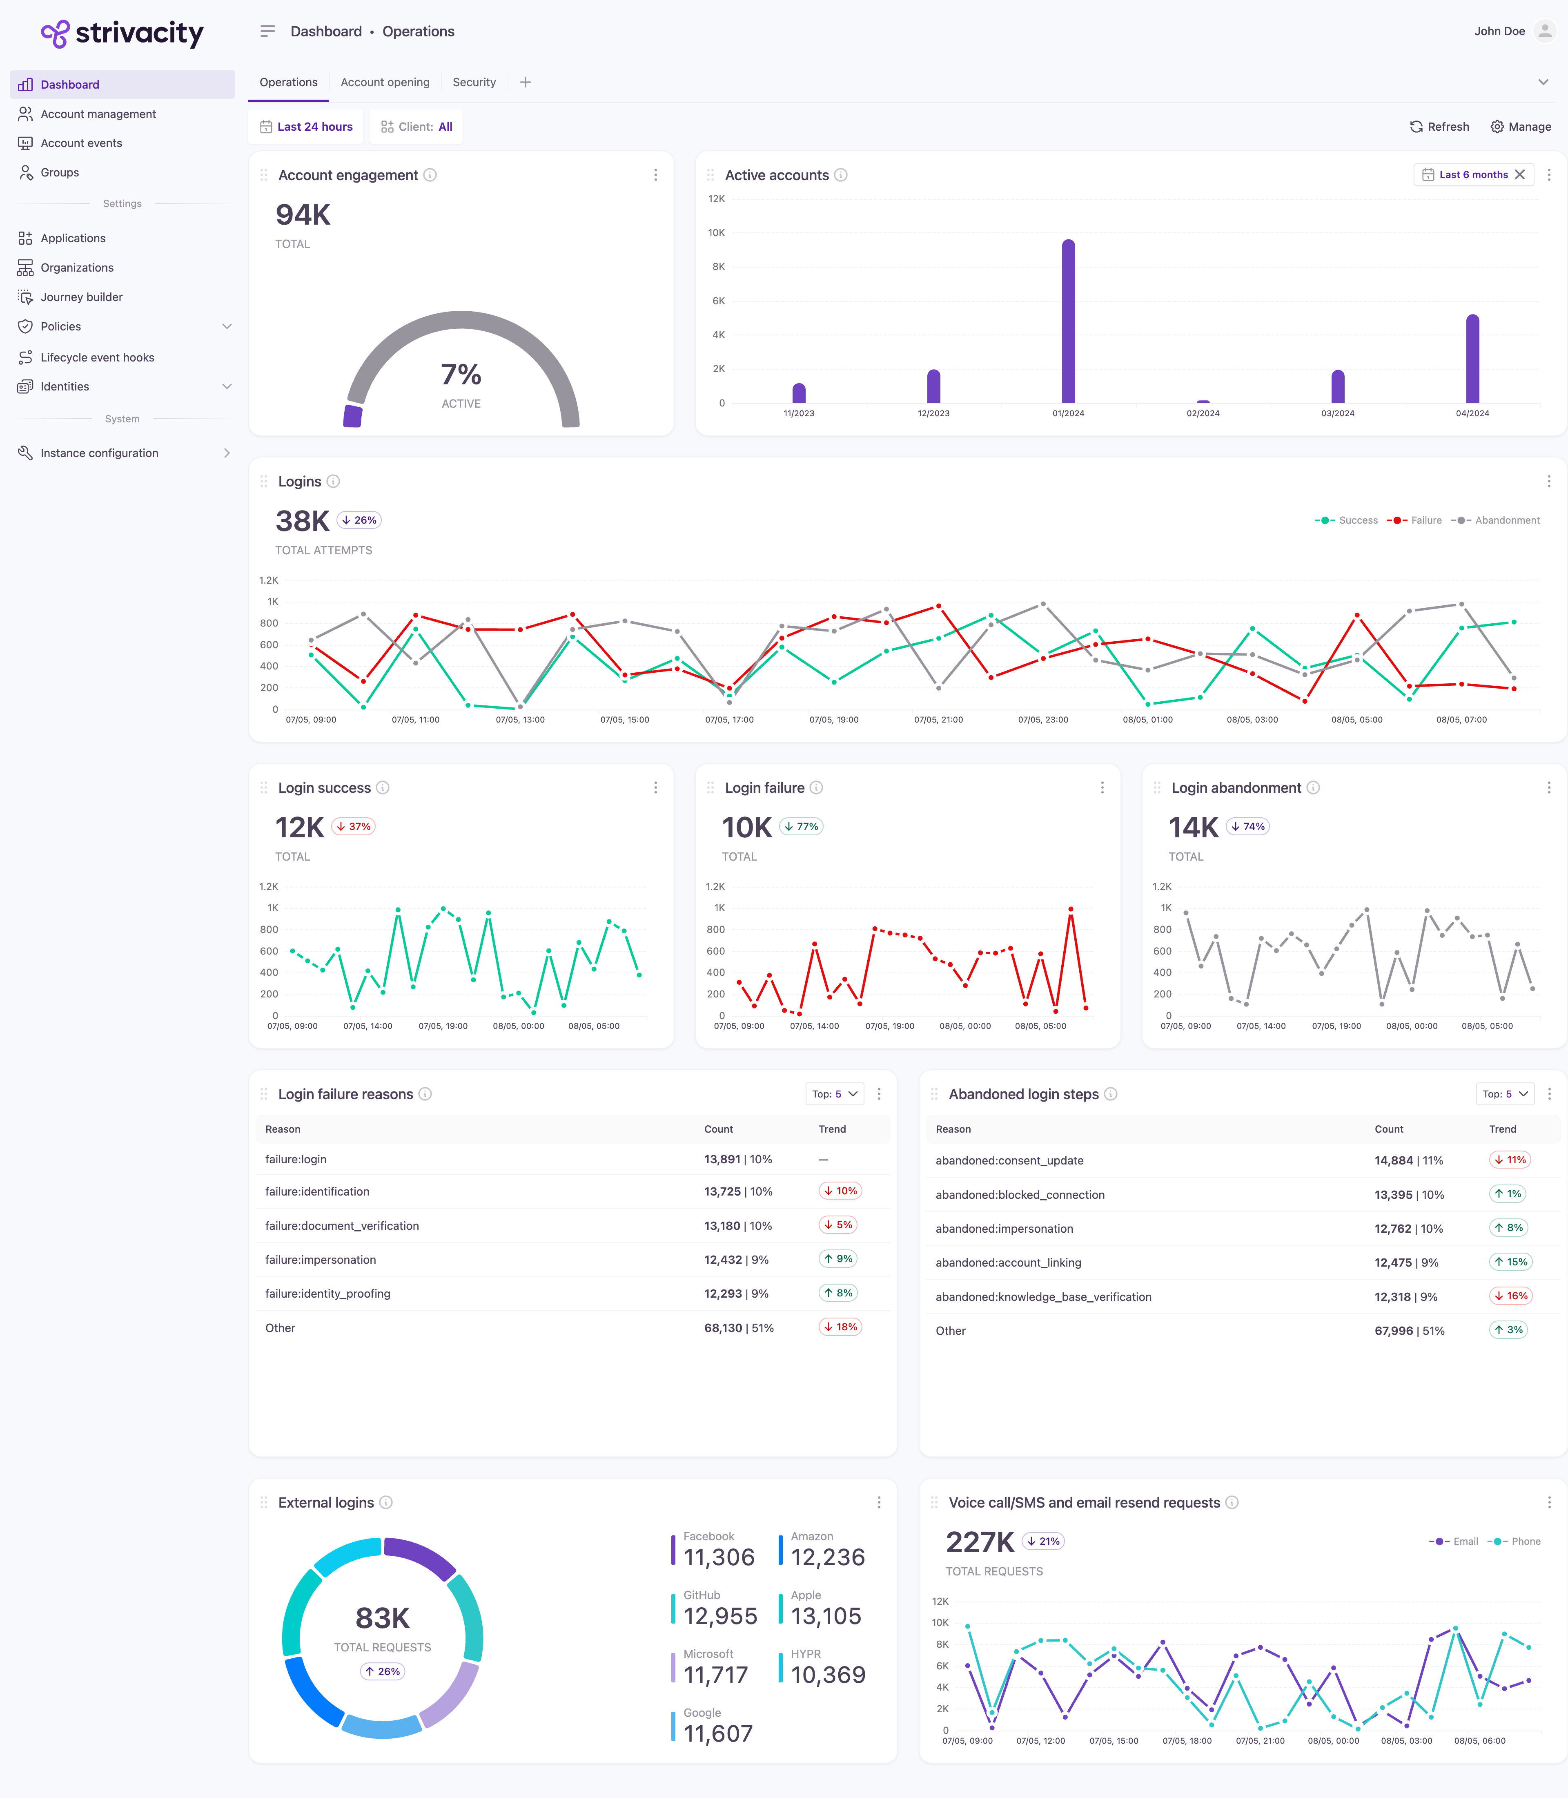
Task: Remove the Last 6 months filter
Action: [x=1520, y=175]
